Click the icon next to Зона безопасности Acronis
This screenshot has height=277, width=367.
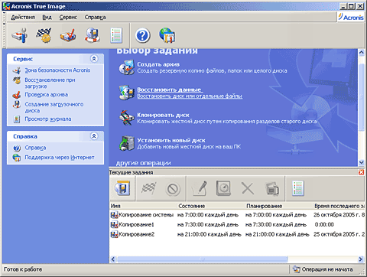pyautogui.click(x=17, y=70)
